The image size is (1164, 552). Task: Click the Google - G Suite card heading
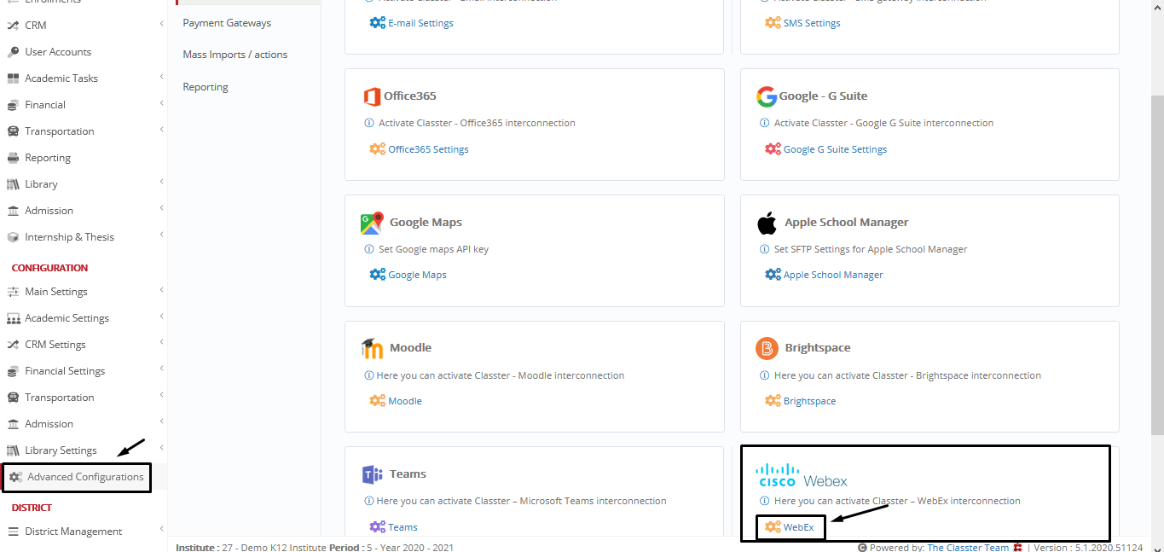tap(823, 96)
